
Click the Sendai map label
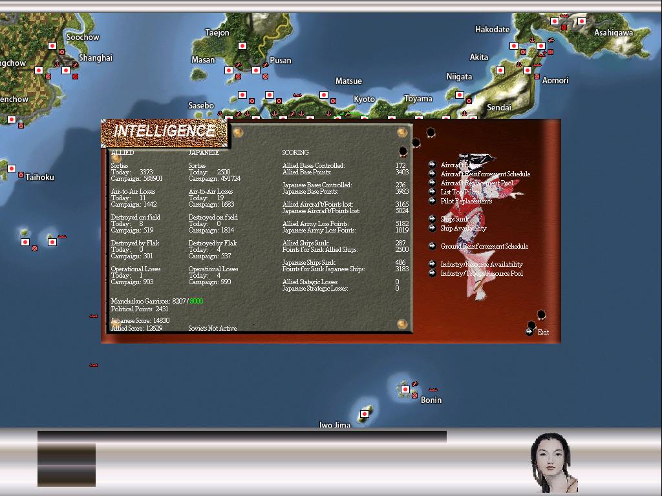click(499, 108)
